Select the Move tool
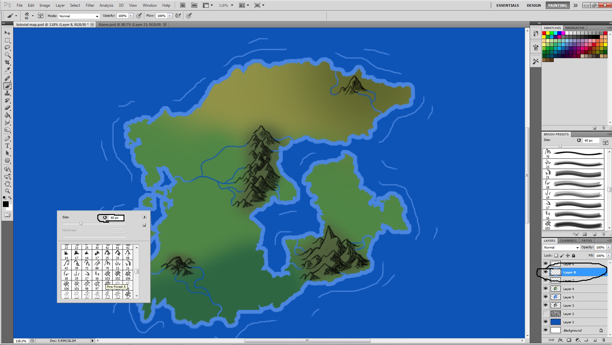This screenshot has width=612, height=345. pos(7,33)
